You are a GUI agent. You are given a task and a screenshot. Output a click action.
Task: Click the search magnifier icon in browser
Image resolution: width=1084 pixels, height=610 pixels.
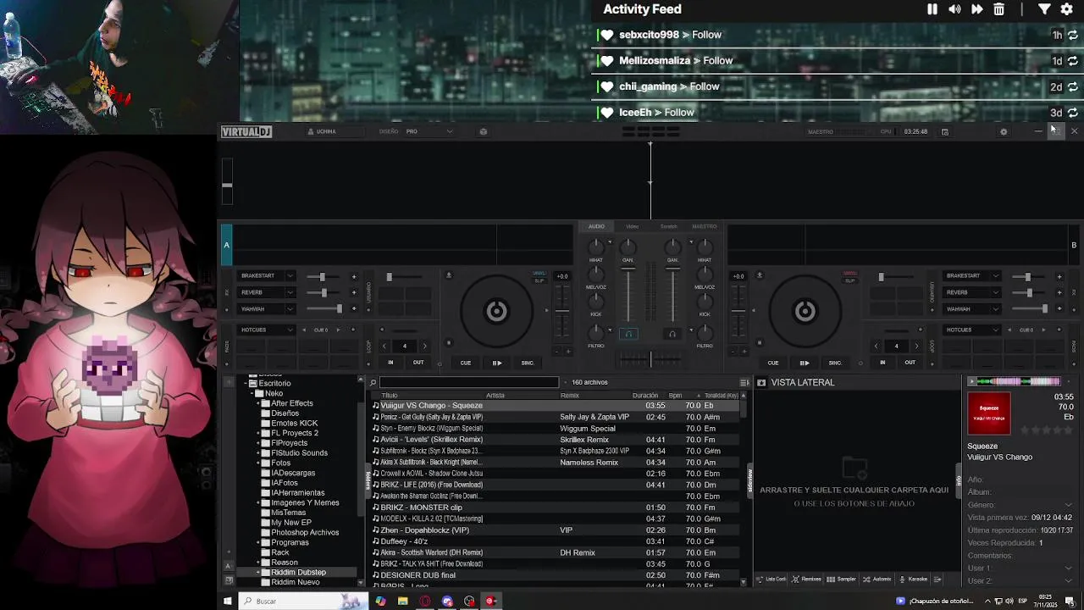373,383
